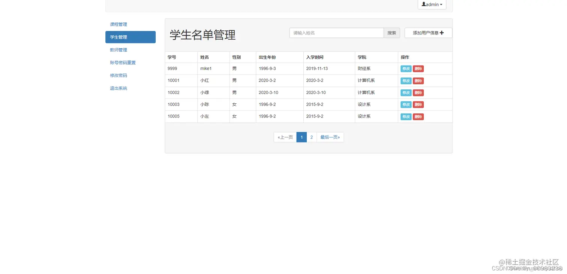The width and height of the screenshot is (567, 274).
Task: Click 修改 for student 小陈
Action: point(406,105)
